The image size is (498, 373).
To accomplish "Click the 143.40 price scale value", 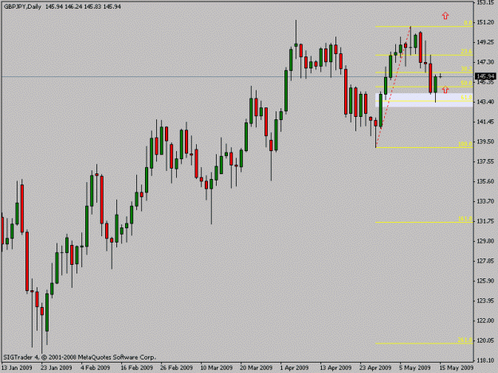I will tap(485, 102).
